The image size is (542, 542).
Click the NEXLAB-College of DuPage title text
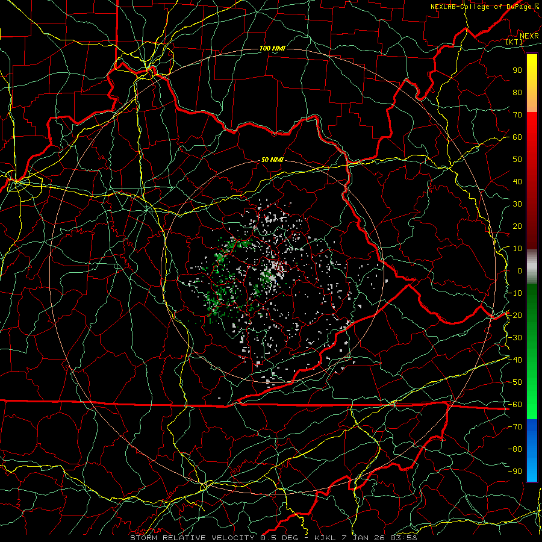click(481, 7)
